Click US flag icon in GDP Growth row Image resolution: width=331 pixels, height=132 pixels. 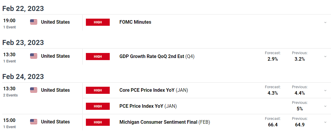(x=34, y=56)
